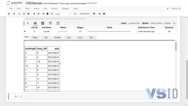This screenshot has height=106, width=188.
Task: Rename notebook by clicking VSIDSample title
Action: click(x=34, y=3)
